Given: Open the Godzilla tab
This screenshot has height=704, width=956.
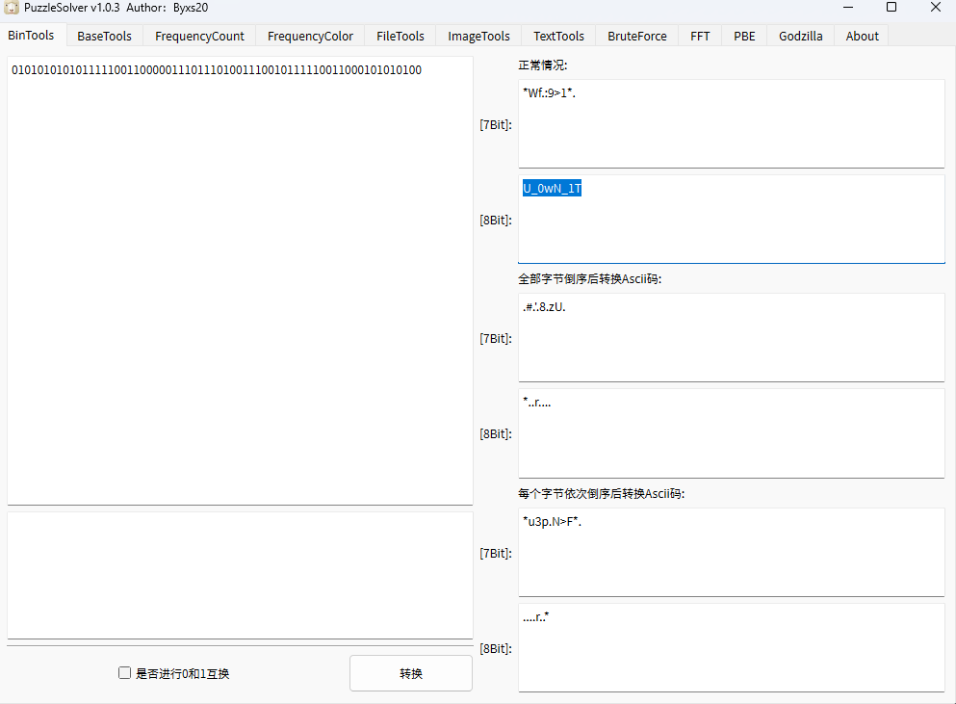Looking at the screenshot, I should [801, 36].
